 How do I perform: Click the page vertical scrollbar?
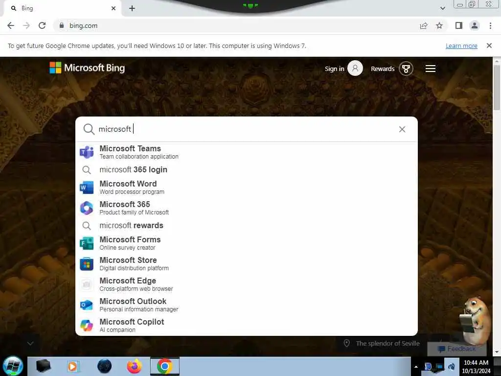click(497, 87)
